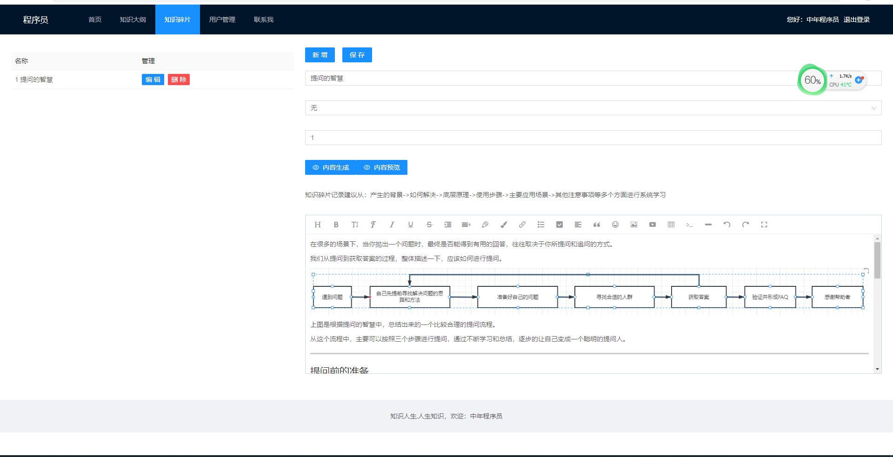The image size is (893, 457).
Task: Open the 联系我 navigation tab
Action: tap(264, 20)
